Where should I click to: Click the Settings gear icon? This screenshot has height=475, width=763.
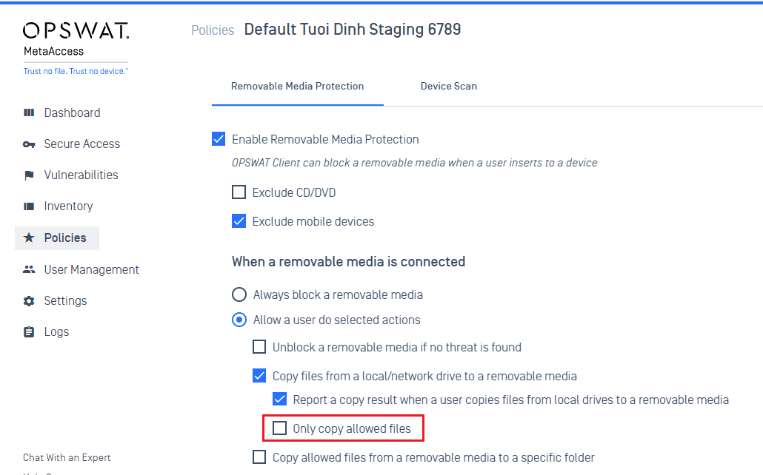pos(29,301)
